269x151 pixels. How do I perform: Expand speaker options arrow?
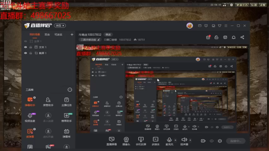point(190,140)
